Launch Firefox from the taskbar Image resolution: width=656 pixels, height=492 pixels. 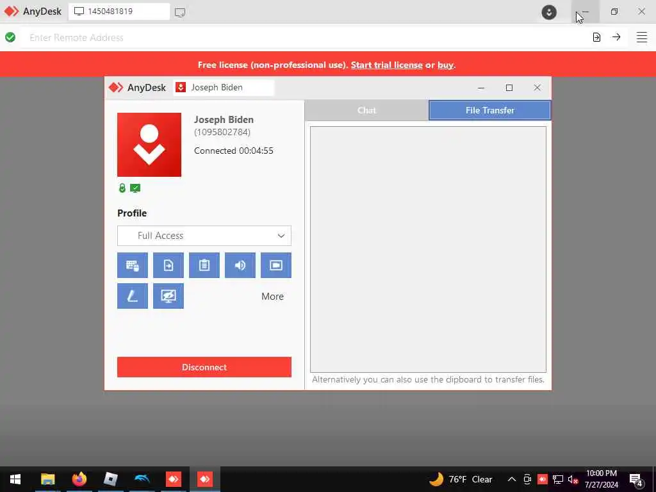click(79, 479)
